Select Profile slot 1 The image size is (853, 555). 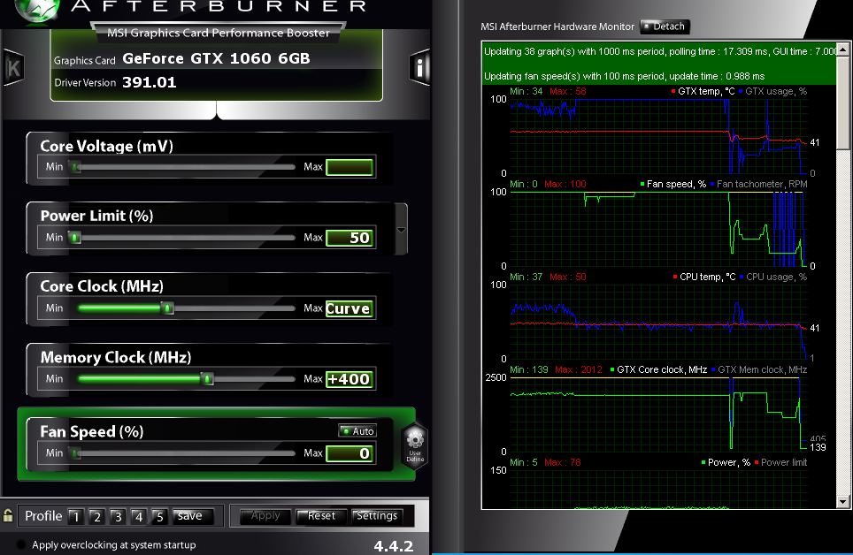click(x=76, y=516)
